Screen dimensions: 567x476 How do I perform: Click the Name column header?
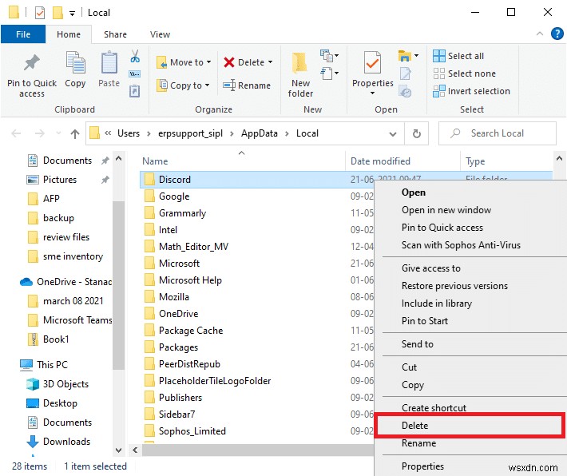pyautogui.click(x=242, y=161)
